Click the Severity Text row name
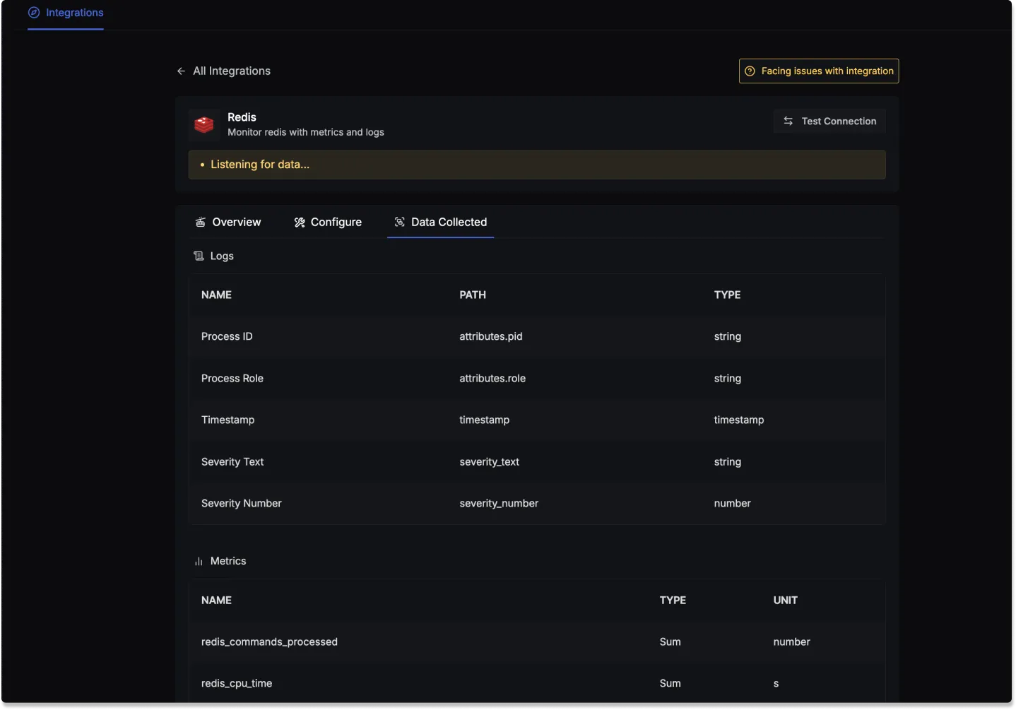Image resolution: width=1016 pixels, height=710 pixels. 232,462
